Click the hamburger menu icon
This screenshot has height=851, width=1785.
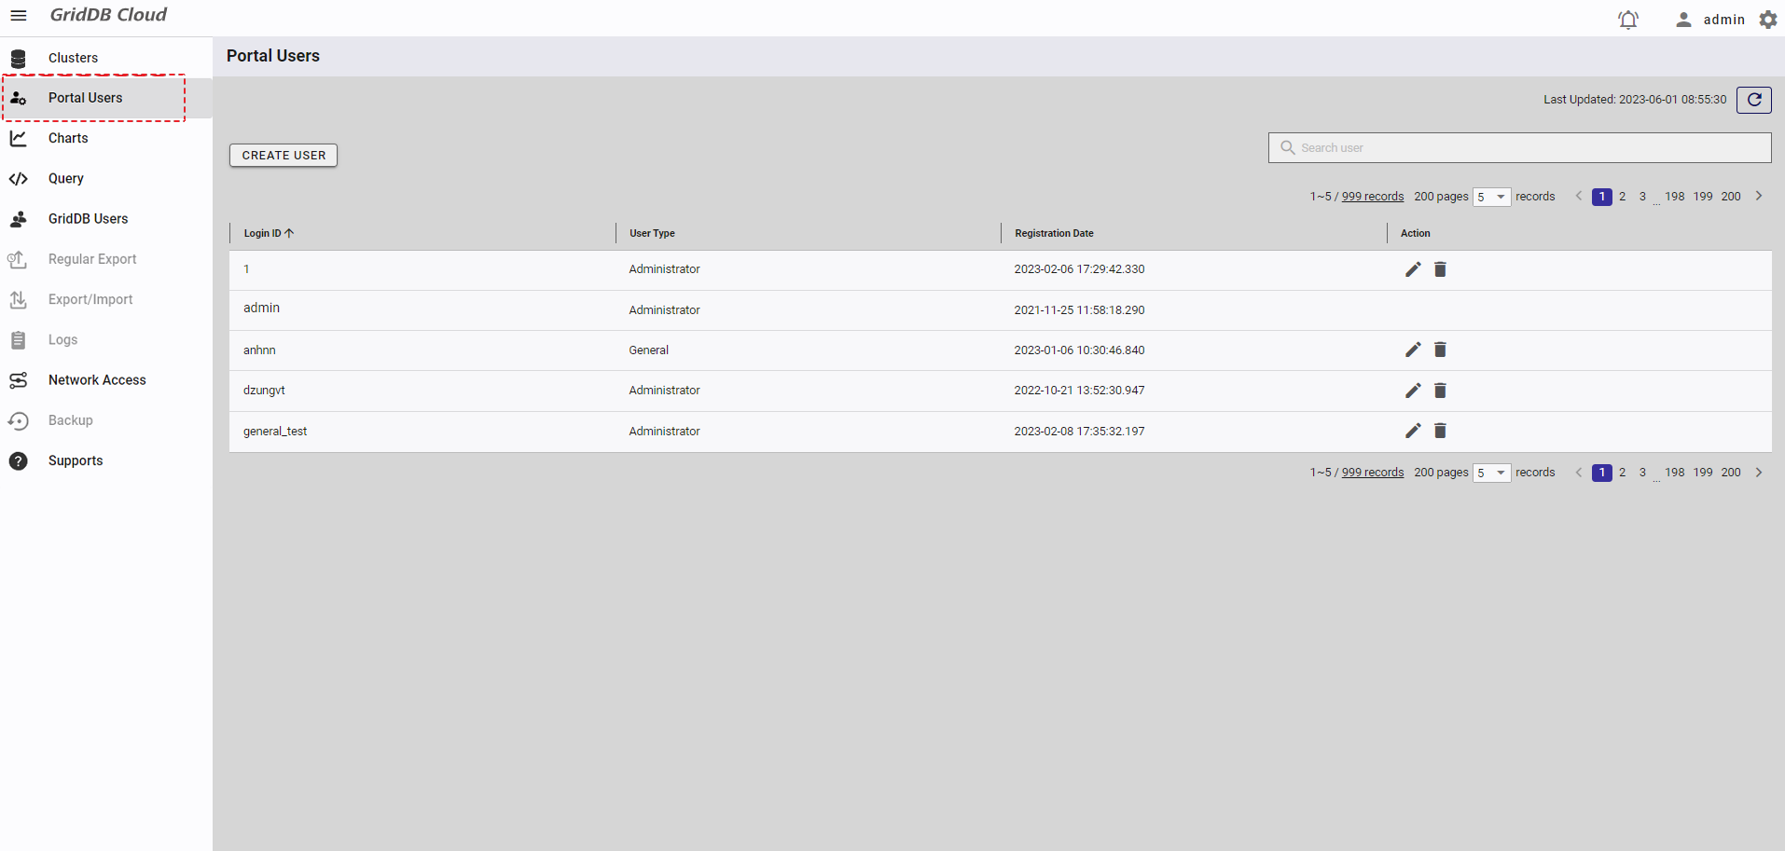click(x=18, y=16)
